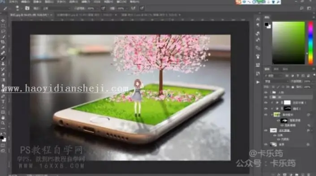
Task: Lock all layer attributes padlock
Action: coord(293,87)
